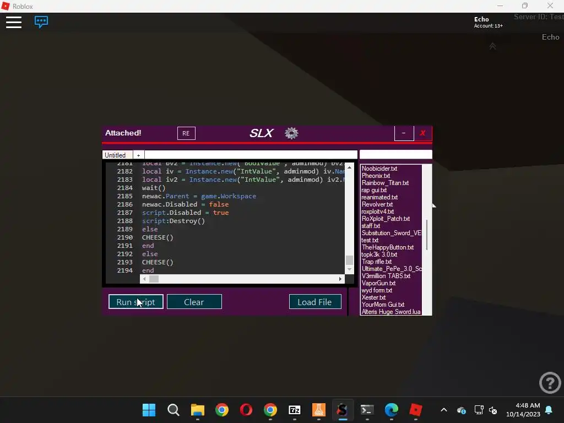The image size is (564, 423).
Task: Click code line 2184 wait()
Action: (x=154, y=188)
